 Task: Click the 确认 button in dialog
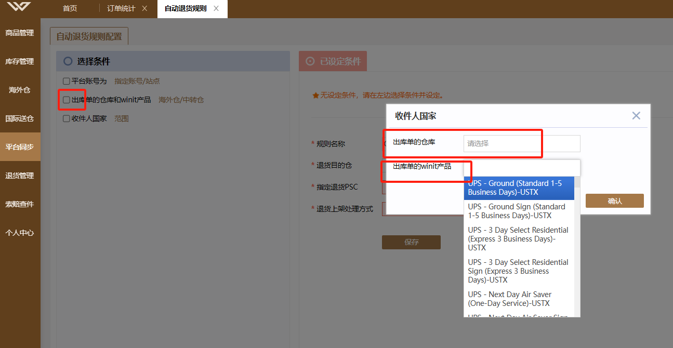[x=615, y=201]
